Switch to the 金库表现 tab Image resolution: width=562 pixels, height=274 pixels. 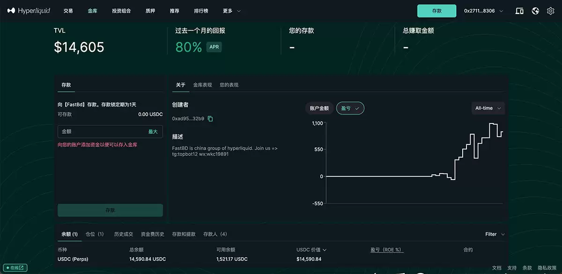click(x=202, y=85)
